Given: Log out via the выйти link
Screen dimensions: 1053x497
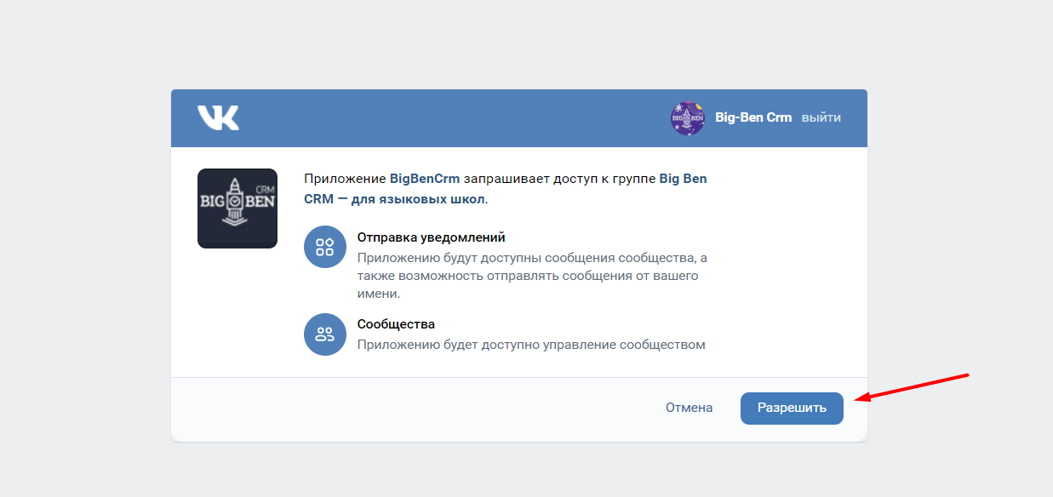Looking at the screenshot, I should point(821,118).
